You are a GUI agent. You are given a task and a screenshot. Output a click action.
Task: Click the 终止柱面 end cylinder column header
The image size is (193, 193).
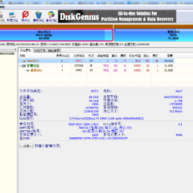tap(135, 56)
